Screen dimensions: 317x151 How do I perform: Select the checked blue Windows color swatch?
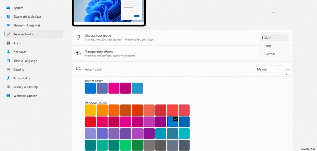[172, 122]
